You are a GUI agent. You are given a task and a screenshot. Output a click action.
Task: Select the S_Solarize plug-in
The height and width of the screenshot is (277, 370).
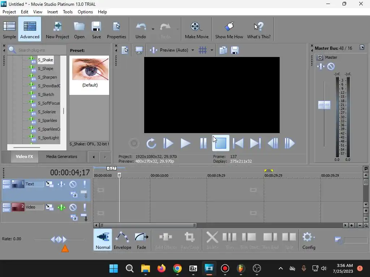click(47, 112)
